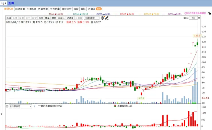This screenshot has width=212, height=130.
Task: Click the unlock padlock icon at top right
Action: coord(209,13)
